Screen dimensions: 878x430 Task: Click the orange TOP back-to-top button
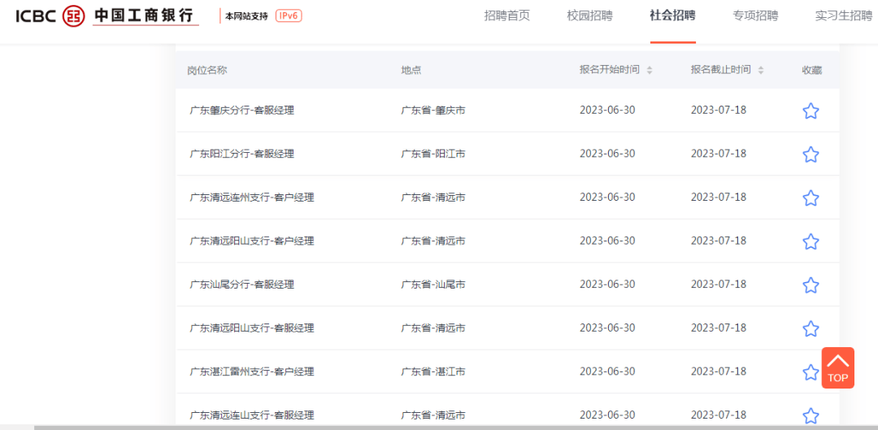(837, 368)
